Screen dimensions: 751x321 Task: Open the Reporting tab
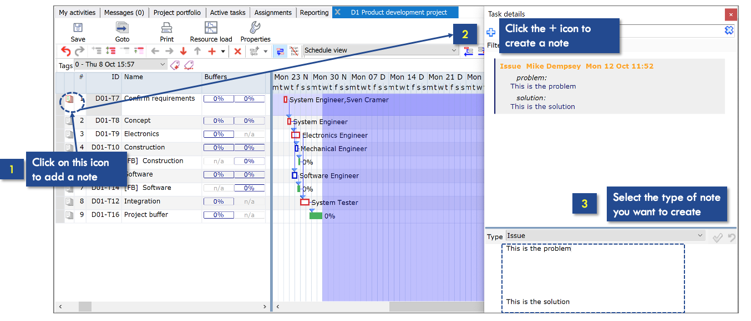pos(314,13)
